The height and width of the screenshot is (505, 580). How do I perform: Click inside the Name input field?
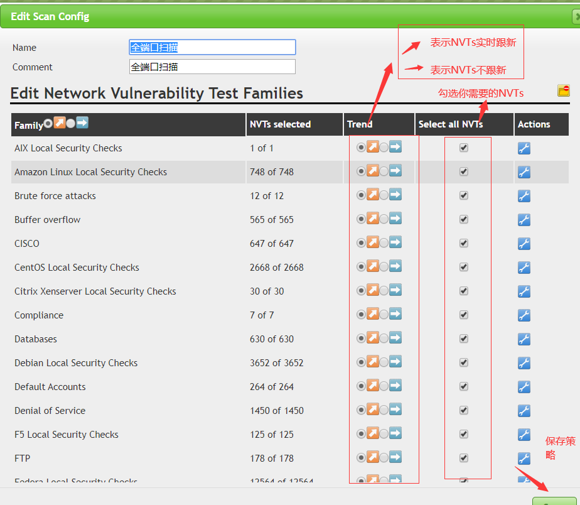[212, 48]
